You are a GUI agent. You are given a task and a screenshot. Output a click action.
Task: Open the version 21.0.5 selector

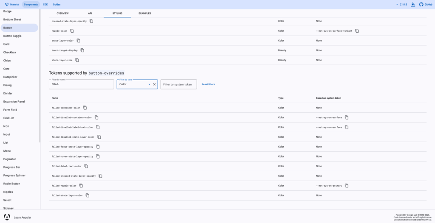pos(401,4)
